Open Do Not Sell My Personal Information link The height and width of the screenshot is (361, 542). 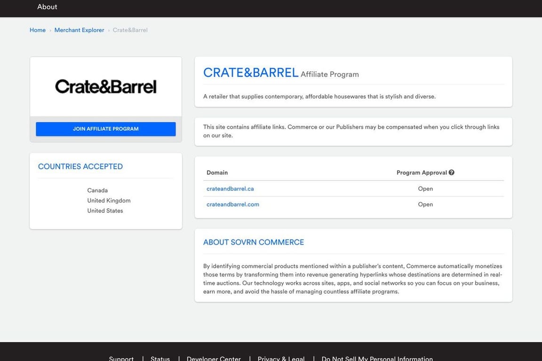click(377, 358)
